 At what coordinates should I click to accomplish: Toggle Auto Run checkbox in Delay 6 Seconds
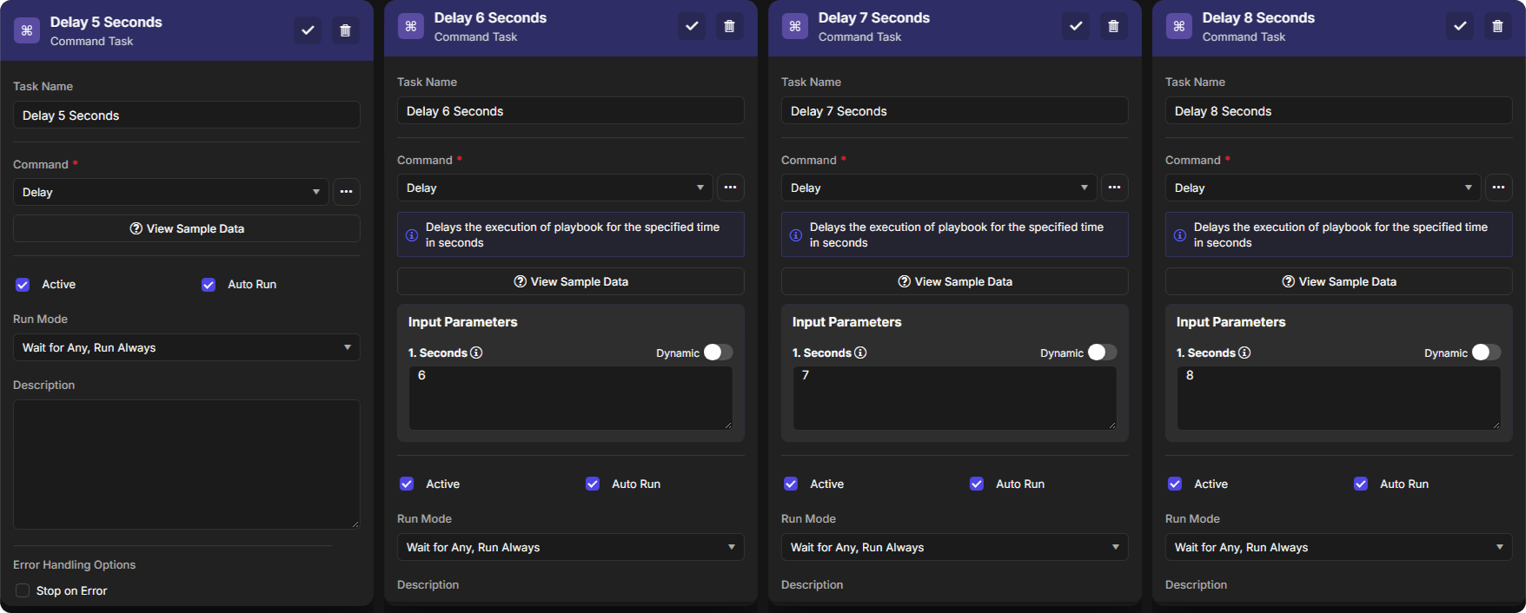pyautogui.click(x=593, y=484)
